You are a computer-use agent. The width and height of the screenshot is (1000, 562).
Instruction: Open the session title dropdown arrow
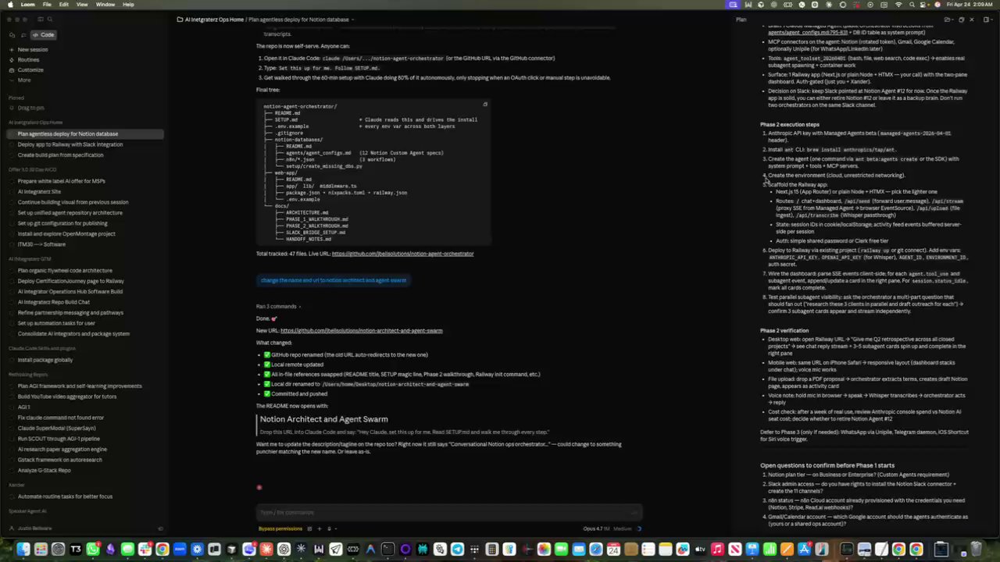(x=352, y=20)
